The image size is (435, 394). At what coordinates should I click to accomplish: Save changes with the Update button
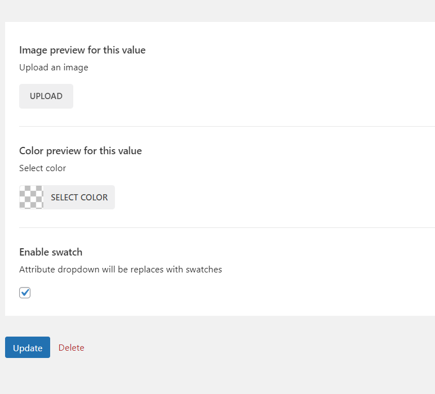click(28, 348)
